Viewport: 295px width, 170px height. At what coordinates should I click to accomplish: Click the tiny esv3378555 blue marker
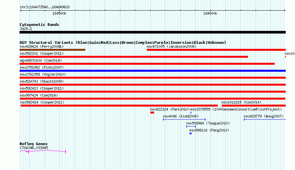[x=191, y=113]
